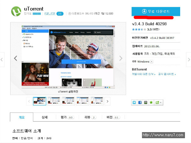Click the free download button
This screenshot has width=191, height=143.
(156, 12)
